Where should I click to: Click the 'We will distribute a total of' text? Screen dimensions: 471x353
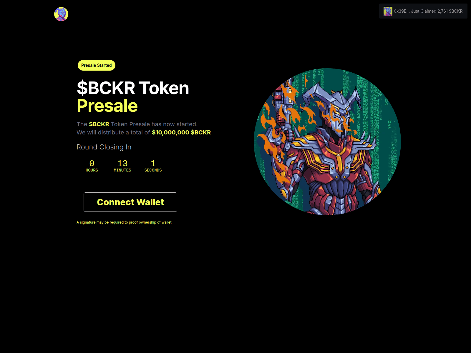(x=113, y=132)
